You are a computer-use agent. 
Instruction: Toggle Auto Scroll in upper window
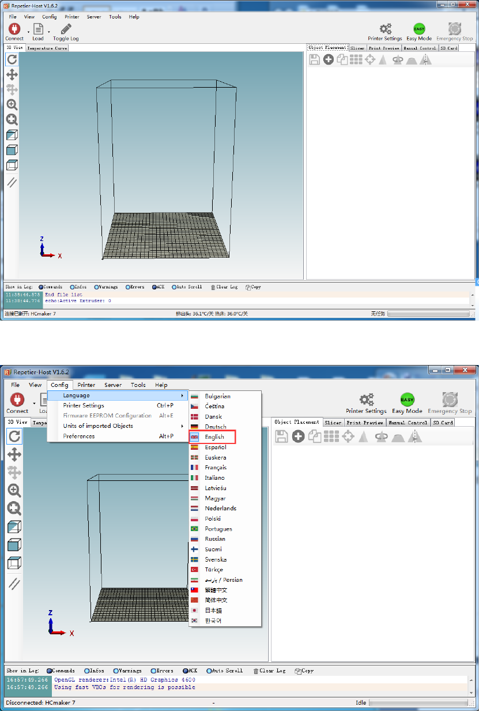187,287
